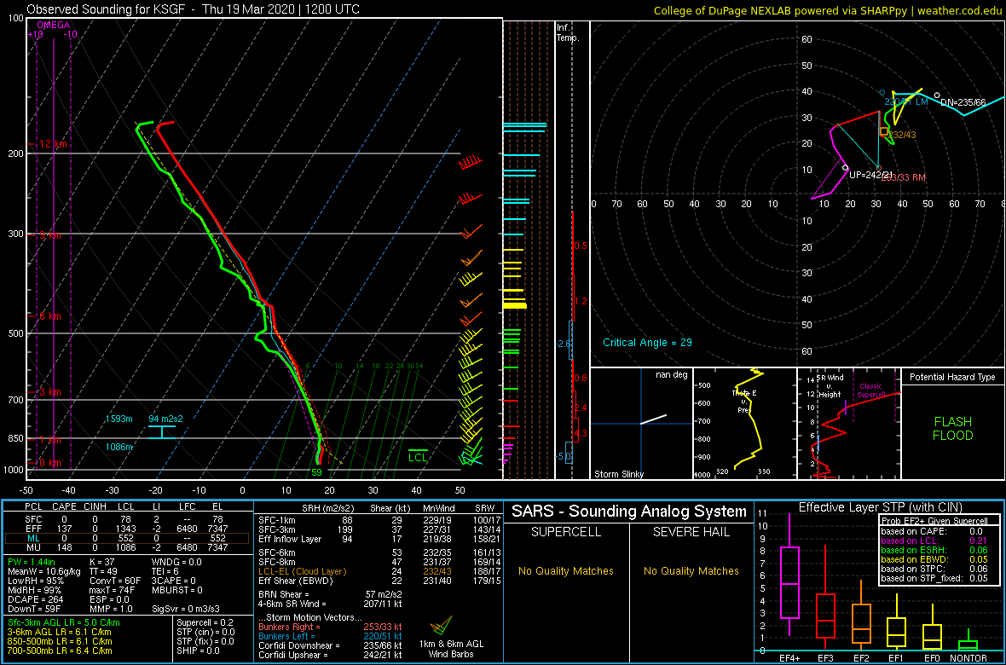The image size is (1006, 665).
Task: Click the Corfidi Downshear = 235/66 kt entry
Action: coord(330,645)
